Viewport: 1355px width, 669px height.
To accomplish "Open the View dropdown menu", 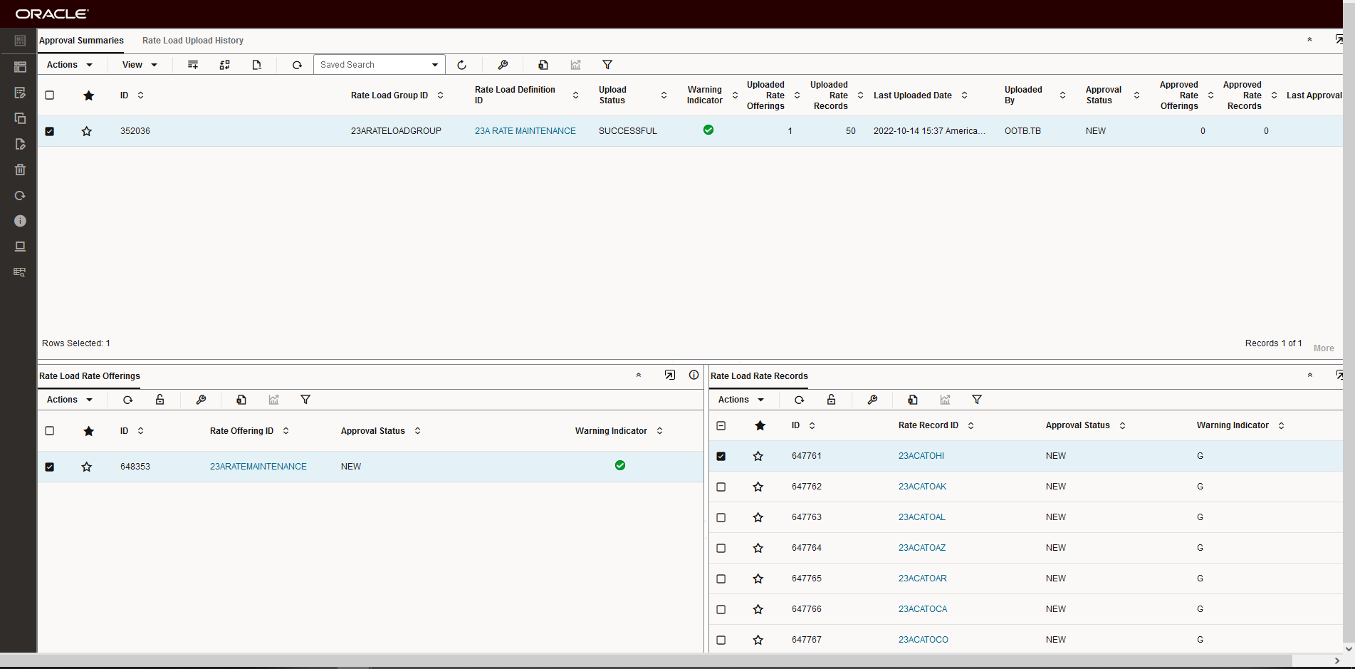I will [140, 65].
